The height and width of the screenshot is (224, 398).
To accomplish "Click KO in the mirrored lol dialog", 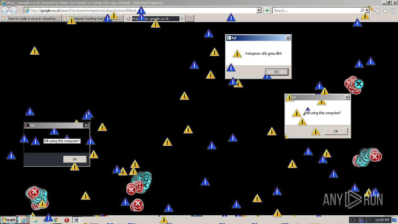I will [x=277, y=72].
